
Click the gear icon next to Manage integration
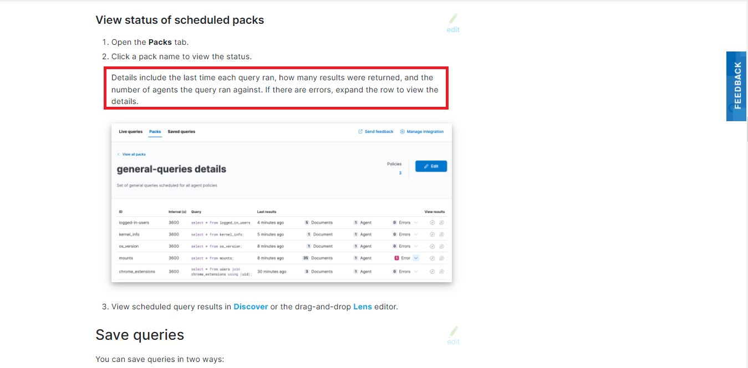coord(402,131)
